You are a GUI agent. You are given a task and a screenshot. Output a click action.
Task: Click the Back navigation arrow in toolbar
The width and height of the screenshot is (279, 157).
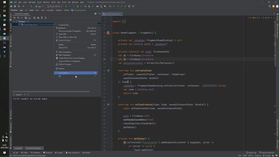click(x=23, y=6)
